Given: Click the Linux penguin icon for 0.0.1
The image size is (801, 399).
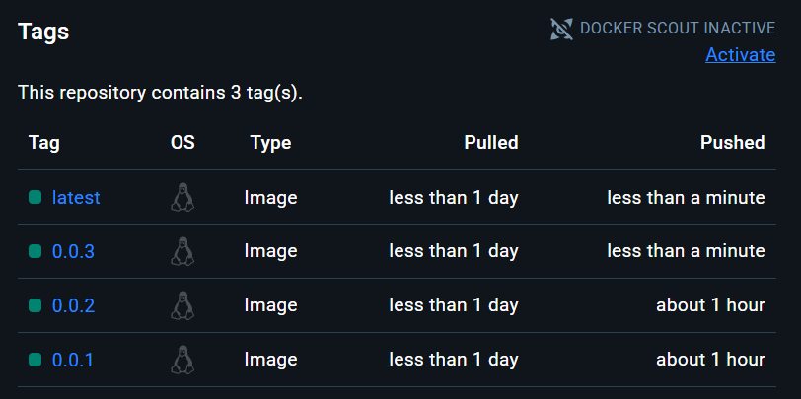Looking at the screenshot, I should (x=182, y=360).
